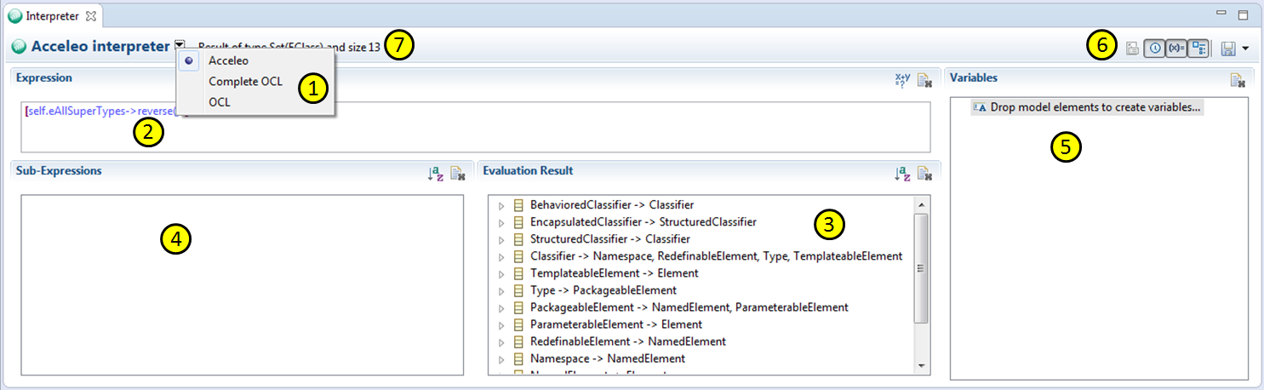Screen dimensions: 1264x390
Task: Sort Evaluation Result alphabetically icon
Action: tap(903, 174)
